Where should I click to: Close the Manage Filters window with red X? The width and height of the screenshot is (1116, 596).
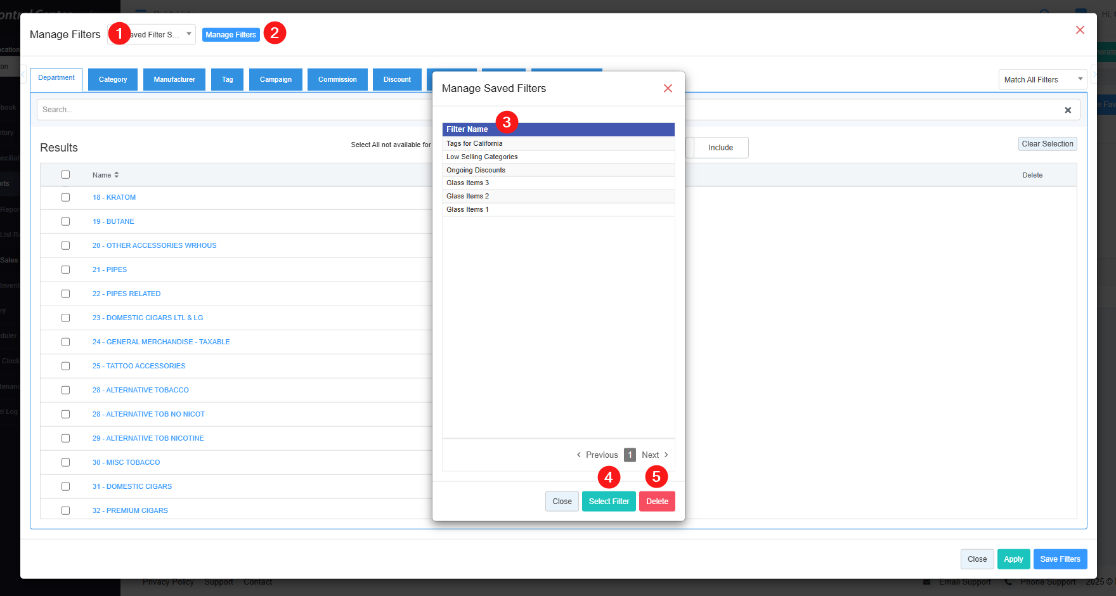(1080, 30)
